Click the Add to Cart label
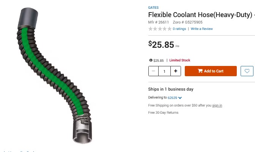 214,71
